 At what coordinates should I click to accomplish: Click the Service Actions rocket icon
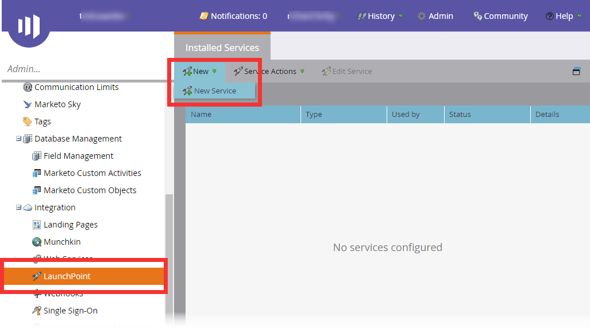pos(238,71)
